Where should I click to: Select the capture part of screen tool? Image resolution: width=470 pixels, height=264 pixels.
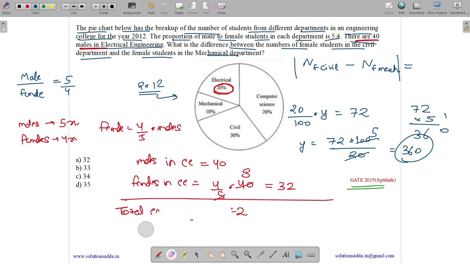coord(299,254)
